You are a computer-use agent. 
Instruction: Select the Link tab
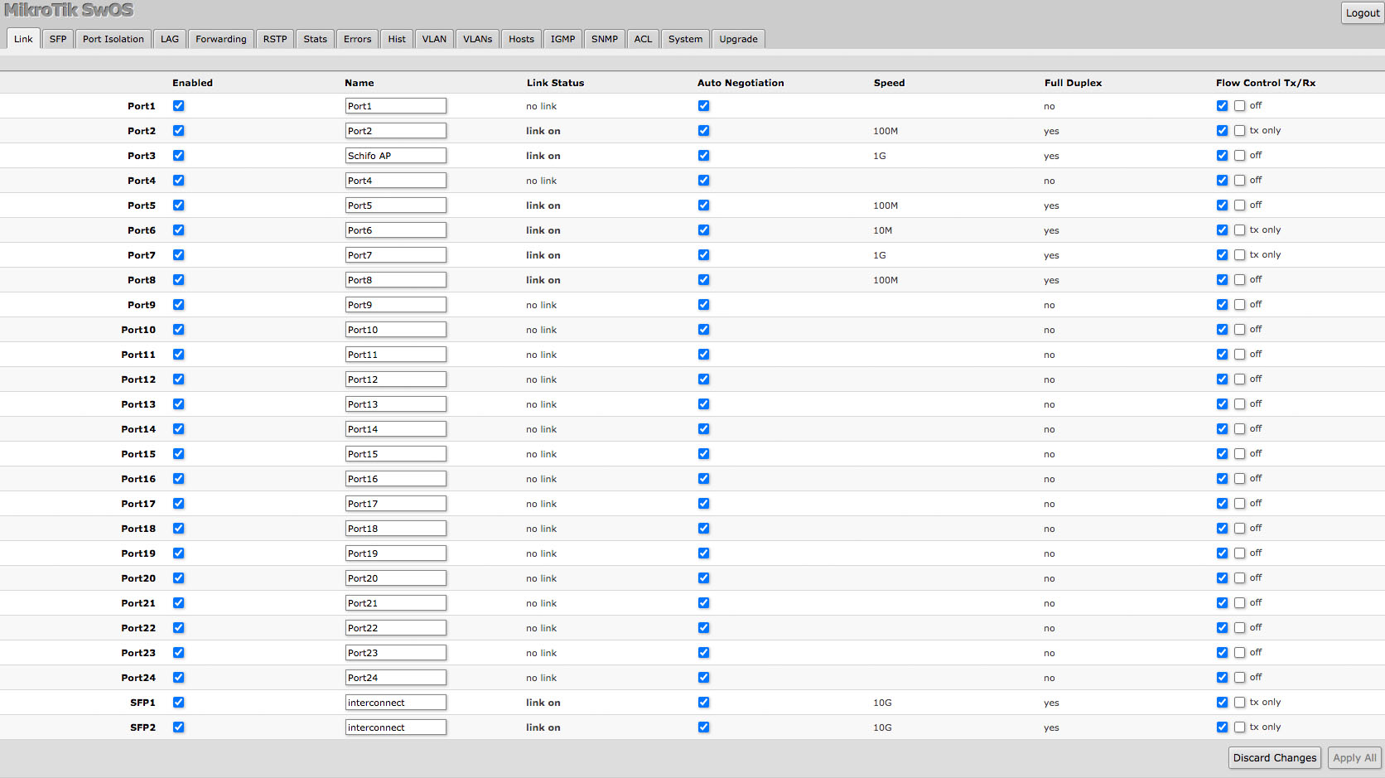[23, 39]
